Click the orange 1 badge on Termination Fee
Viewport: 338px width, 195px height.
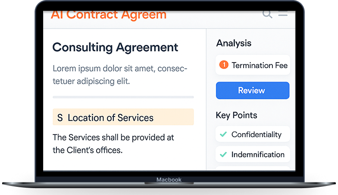click(223, 65)
